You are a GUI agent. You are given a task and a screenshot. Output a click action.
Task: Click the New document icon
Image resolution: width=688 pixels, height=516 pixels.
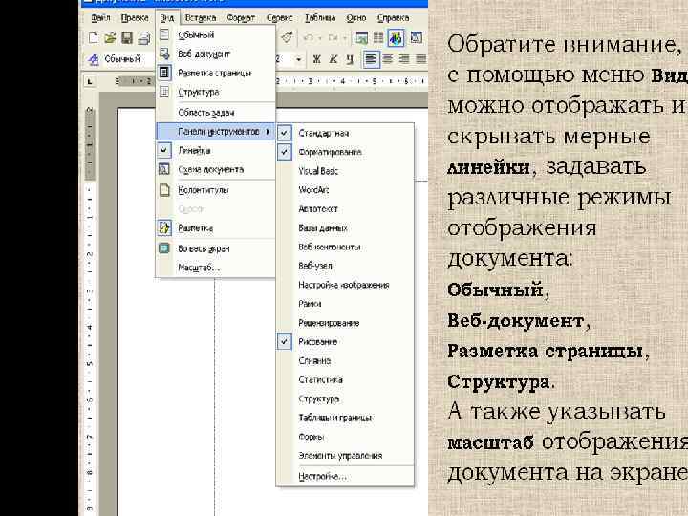(x=93, y=38)
